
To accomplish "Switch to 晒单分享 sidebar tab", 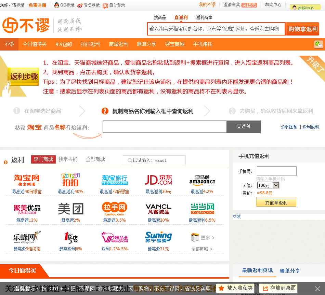I will coord(289,271).
